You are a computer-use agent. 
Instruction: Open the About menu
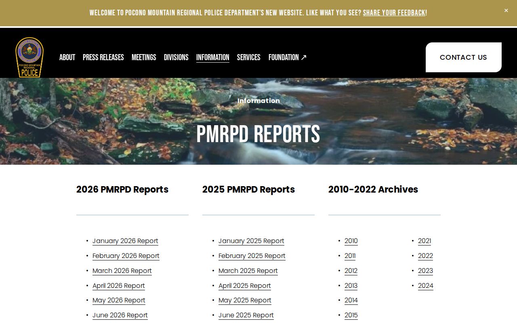[67, 57]
